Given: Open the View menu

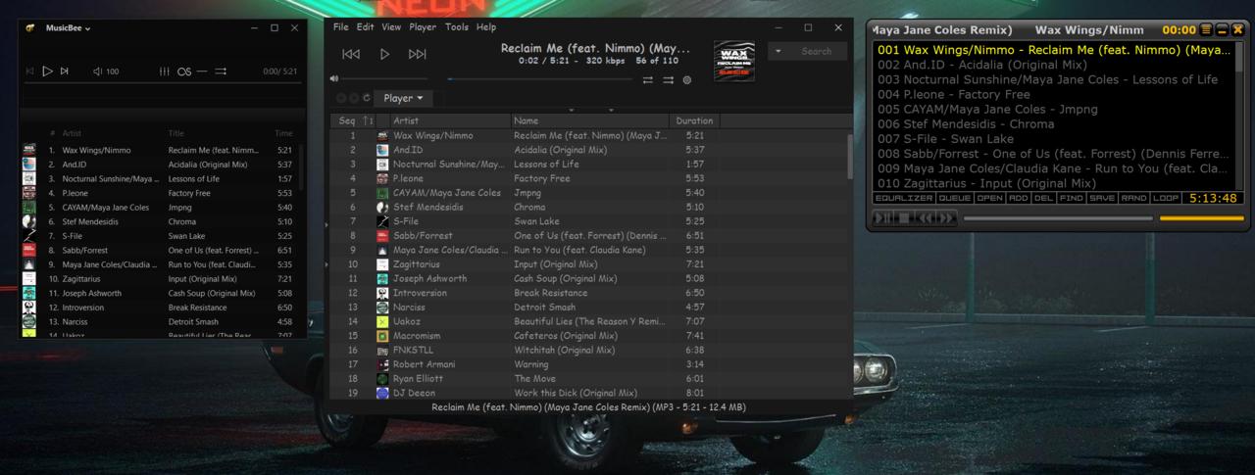Looking at the screenshot, I should 391,27.
